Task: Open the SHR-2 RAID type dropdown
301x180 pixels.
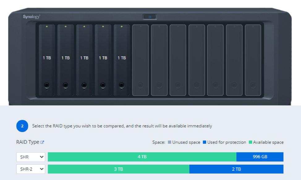Action: (31, 169)
